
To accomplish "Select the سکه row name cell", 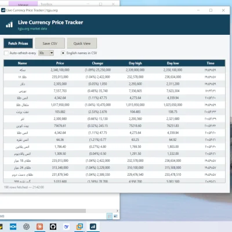I will (x=23, y=70).
